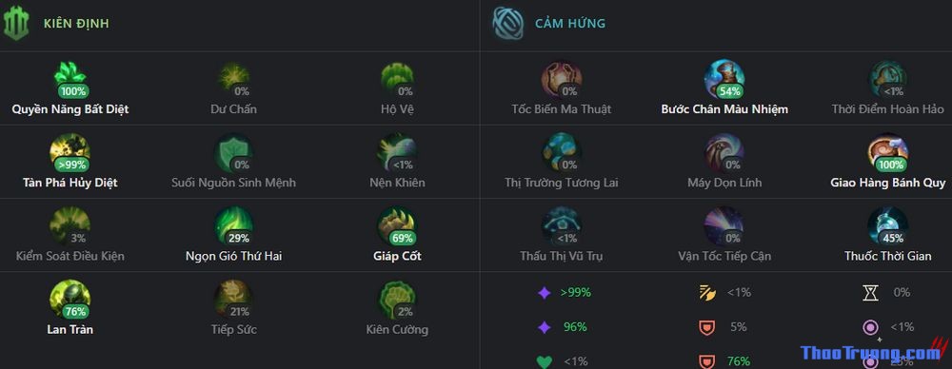Choose the Dư Chấn rune icon
The image size is (952, 369).
pos(234,78)
